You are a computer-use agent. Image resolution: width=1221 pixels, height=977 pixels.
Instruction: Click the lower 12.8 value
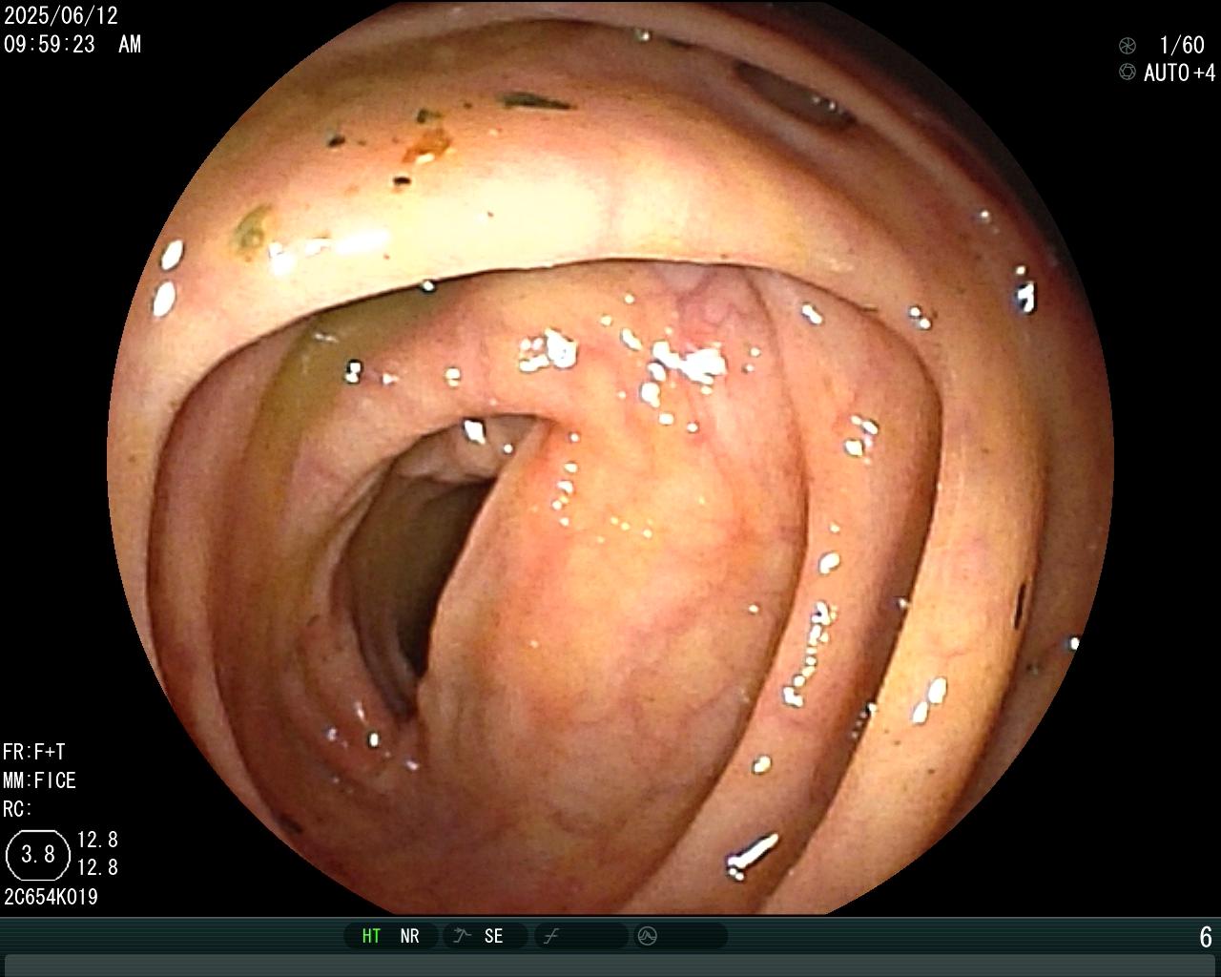click(97, 867)
